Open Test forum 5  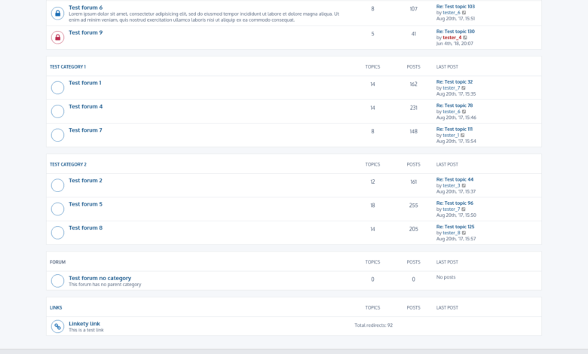[85, 204]
